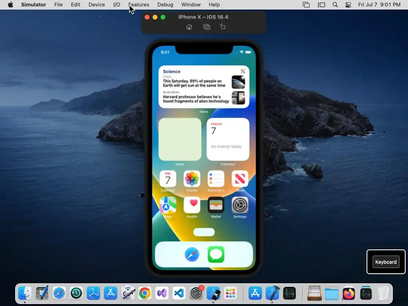The height and width of the screenshot is (306, 408).
Task: Open System Preferences with badge in Dock
Action: [196, 293]
